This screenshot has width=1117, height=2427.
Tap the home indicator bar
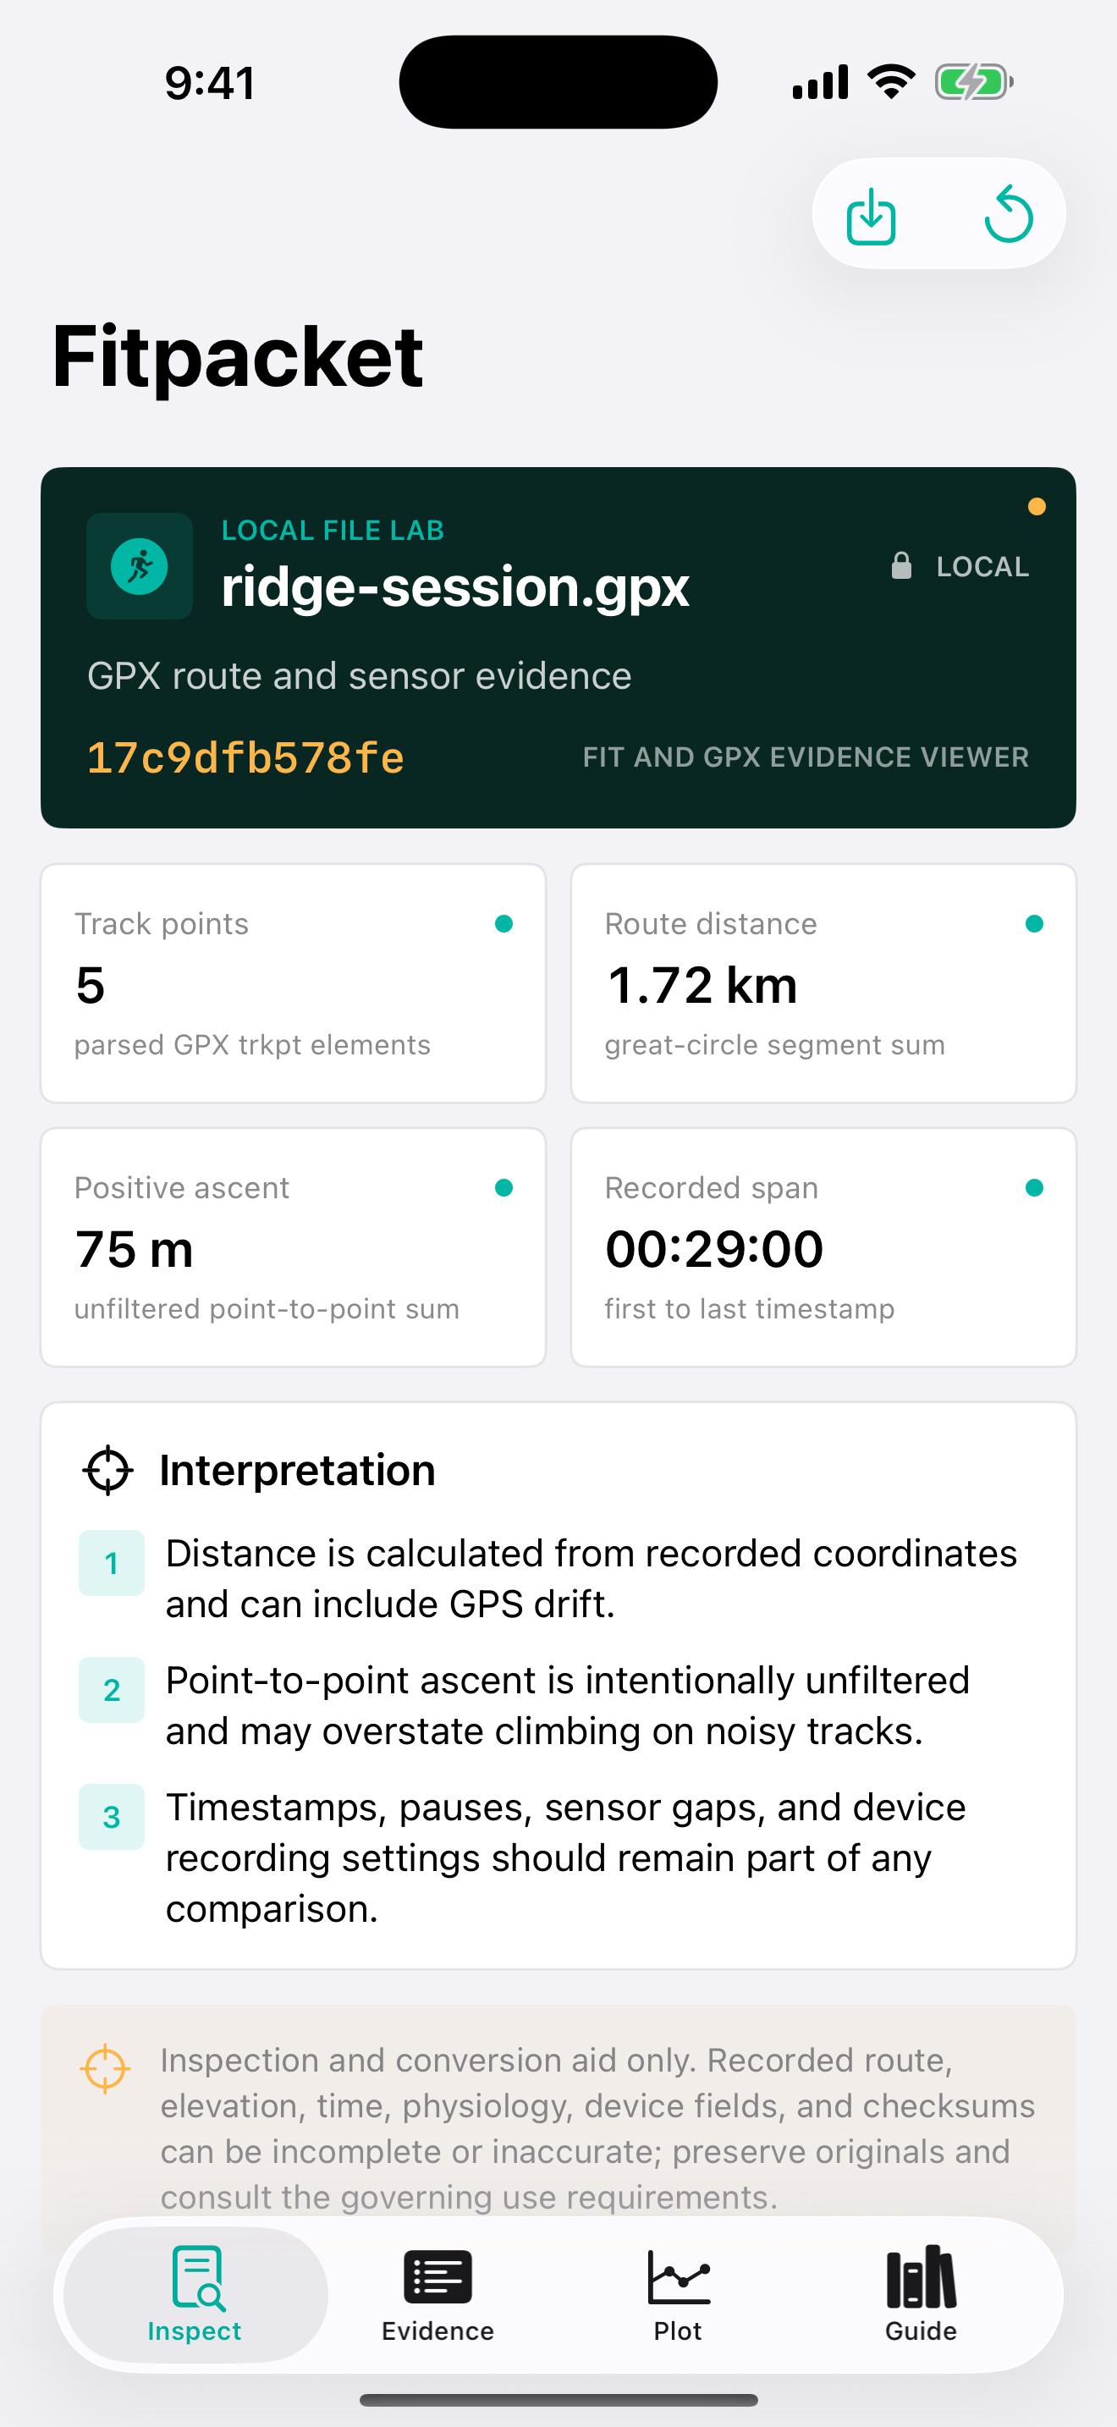click(x=558, y=2400)
